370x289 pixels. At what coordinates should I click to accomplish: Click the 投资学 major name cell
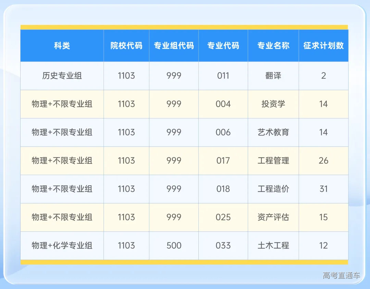(273, 104)
